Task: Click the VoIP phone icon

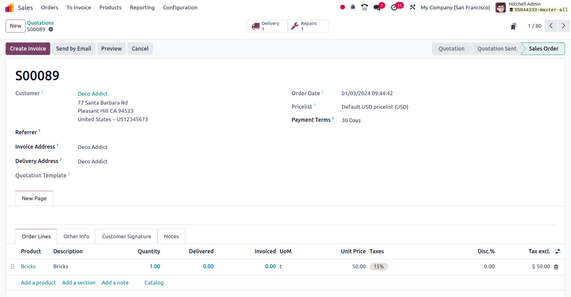Action: tap(364, 7)
